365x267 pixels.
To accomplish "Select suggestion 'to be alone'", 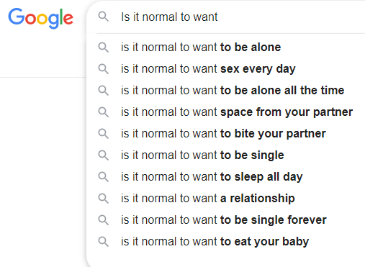I will coord(226,47).
